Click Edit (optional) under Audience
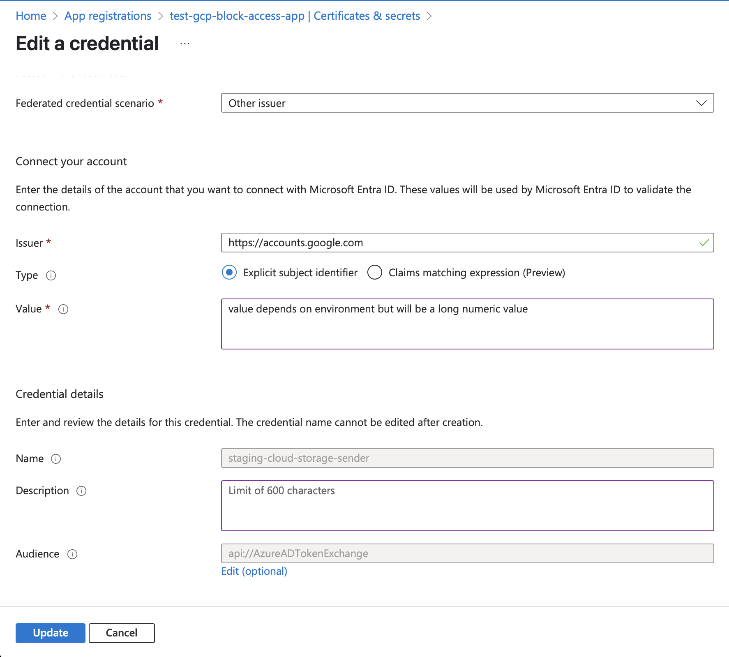The image size is (729, 657). (x=254, y=571)
